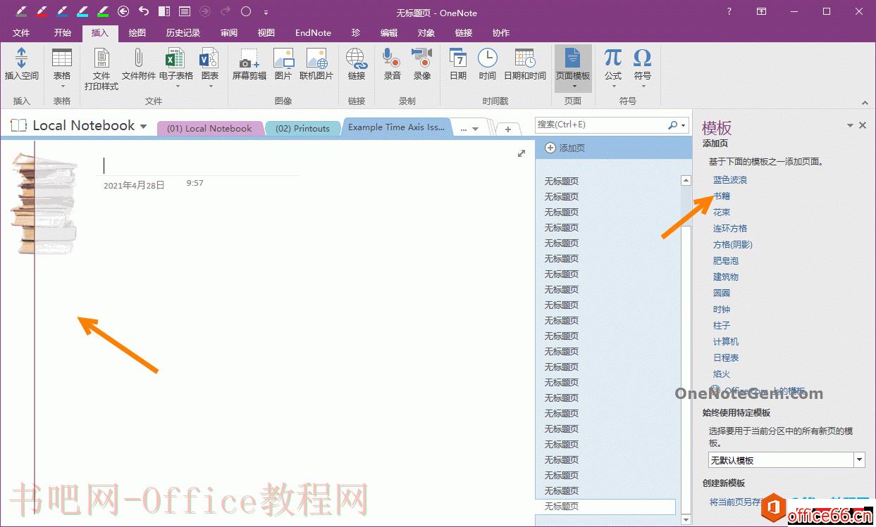Select the Example Time Axis section tab

396,127
